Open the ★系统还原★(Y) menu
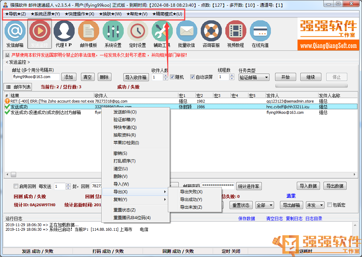This screenshot has width=362, height=257. [x=45, y=14]
